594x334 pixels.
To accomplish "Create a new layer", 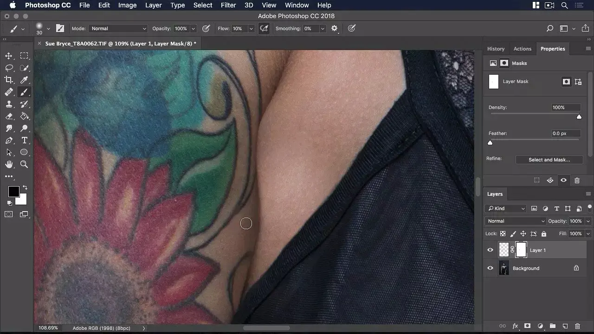I will pos(565,326).
